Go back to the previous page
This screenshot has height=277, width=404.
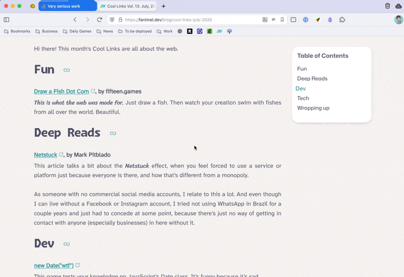pos(75,20)
